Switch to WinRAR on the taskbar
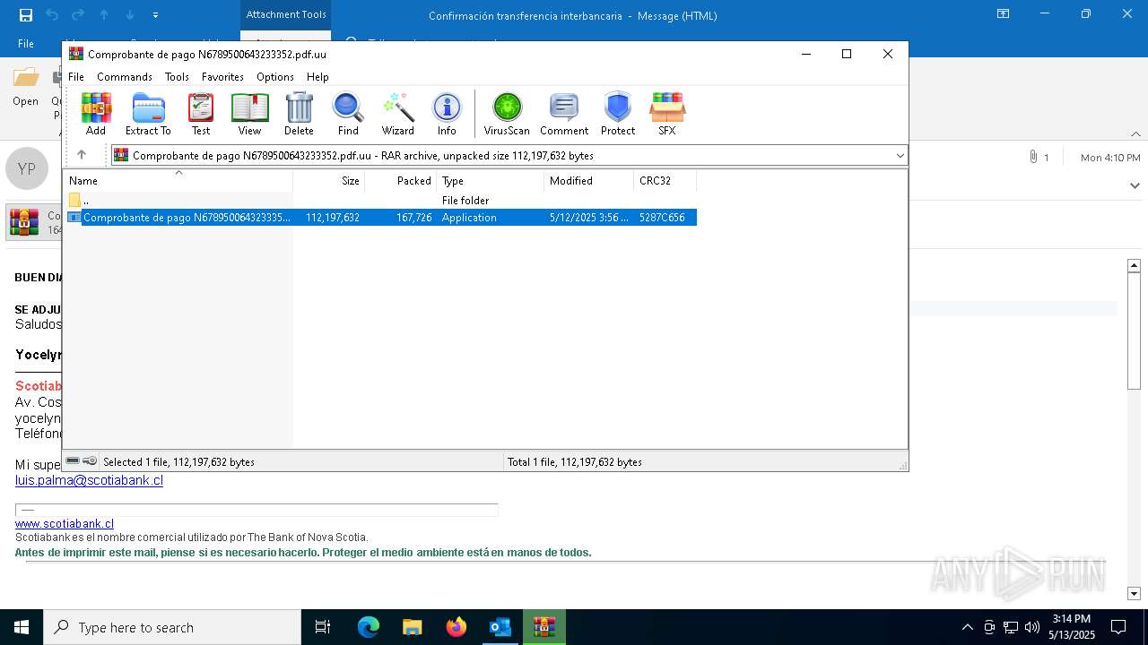The image size is (1148, 645). pos(544,627)
